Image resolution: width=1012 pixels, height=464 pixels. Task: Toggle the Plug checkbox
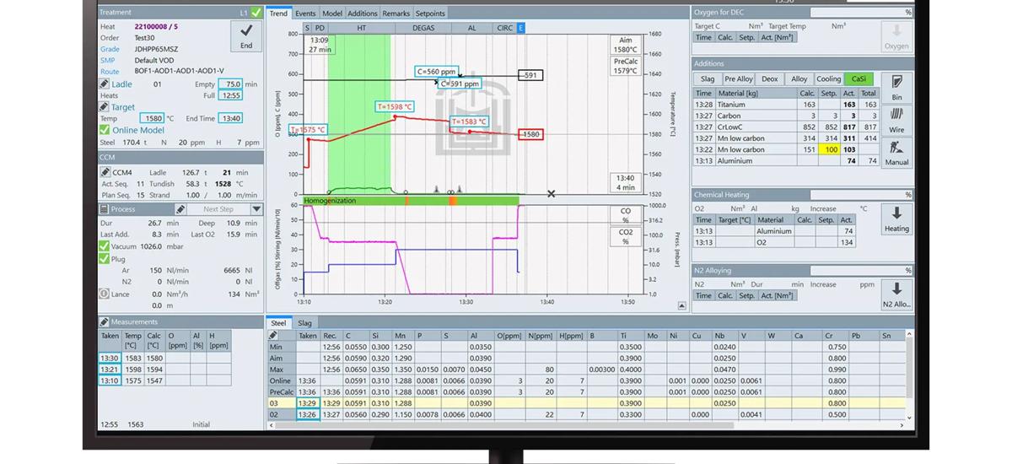click(105, 259)
